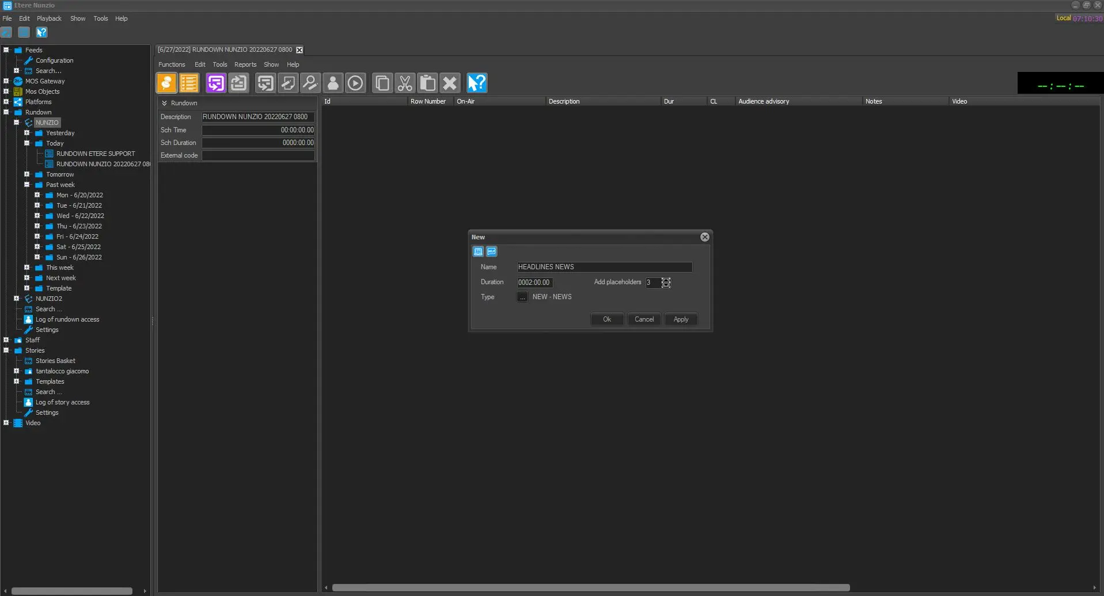The width and height of the screenshot is (1104, 596).
Task: Expand the NUNZIO2 rundown node
Action: tap(16, 299)
